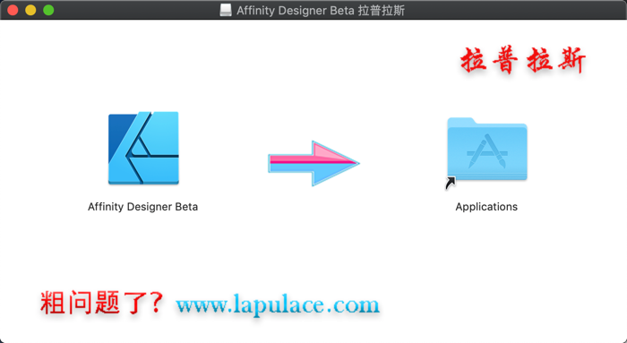This screenshot has height=343, width=627.
Task: Minimize the window using yellow button
Action: (x=30, y=10)
